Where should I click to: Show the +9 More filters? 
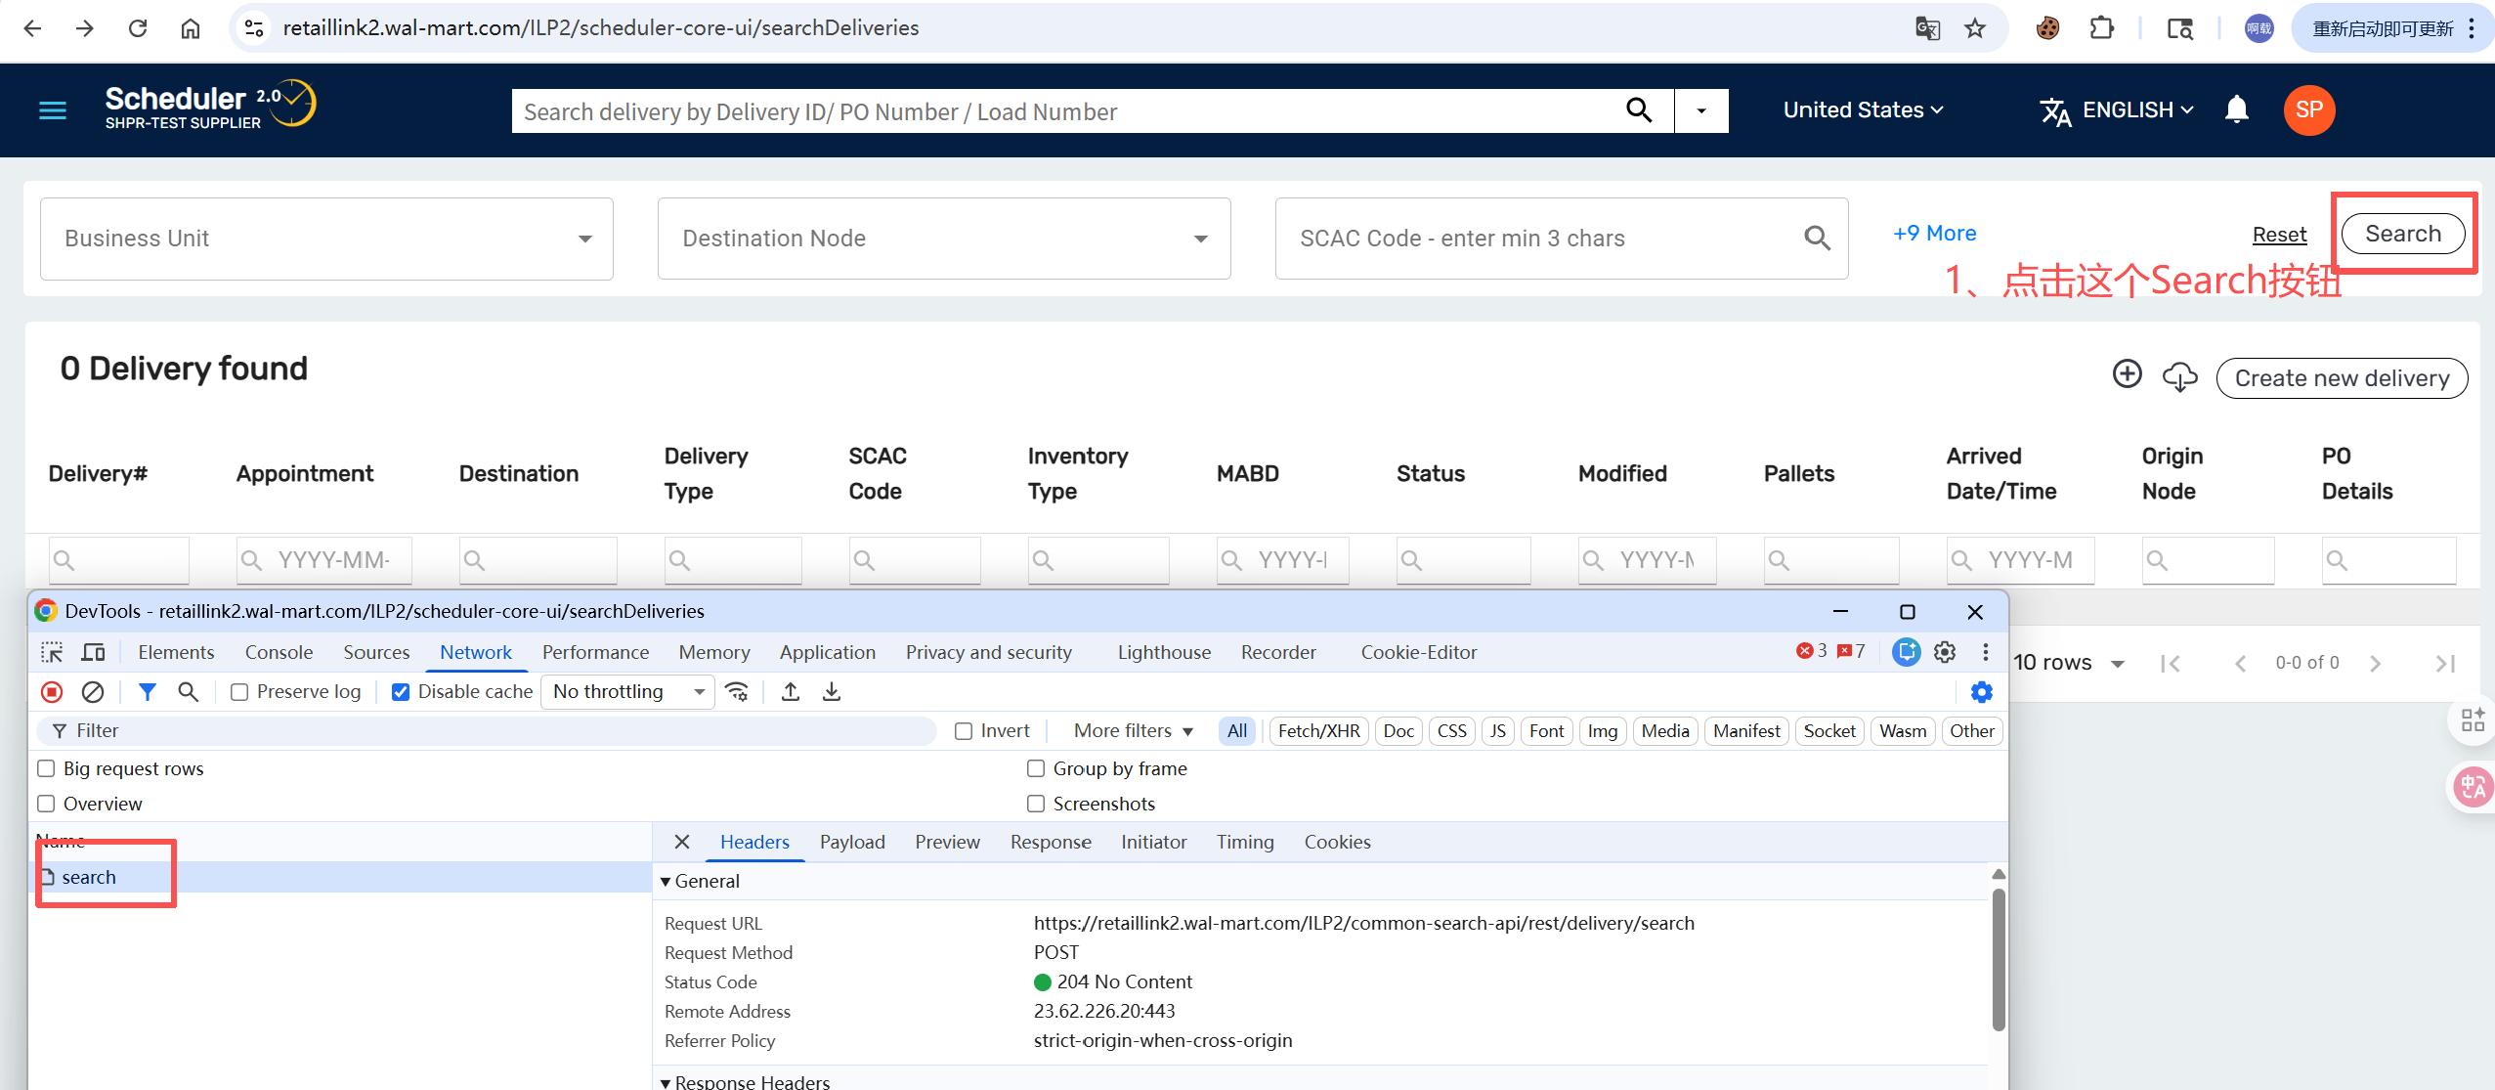tap(1934, 233)
